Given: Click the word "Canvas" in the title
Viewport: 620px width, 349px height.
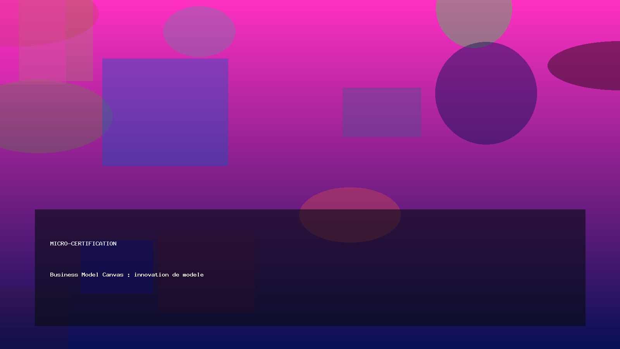Looking at the screenshot, I should pos(113,275).
